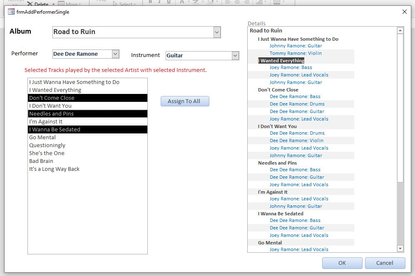Viewport: 415px width, 276px height.
Task: Deselect I Wanna Be Sedated in the track list
Action: [x=87, y=130]
